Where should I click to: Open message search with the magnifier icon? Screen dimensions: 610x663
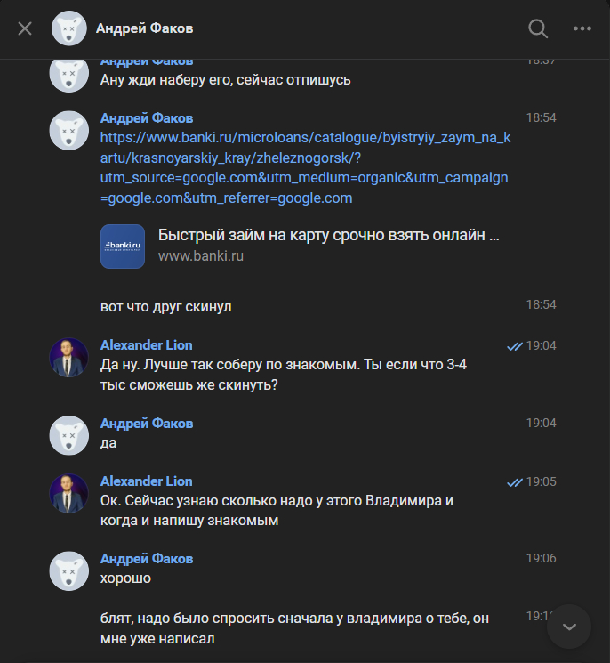pyautogui.click(x=538, y=28)
